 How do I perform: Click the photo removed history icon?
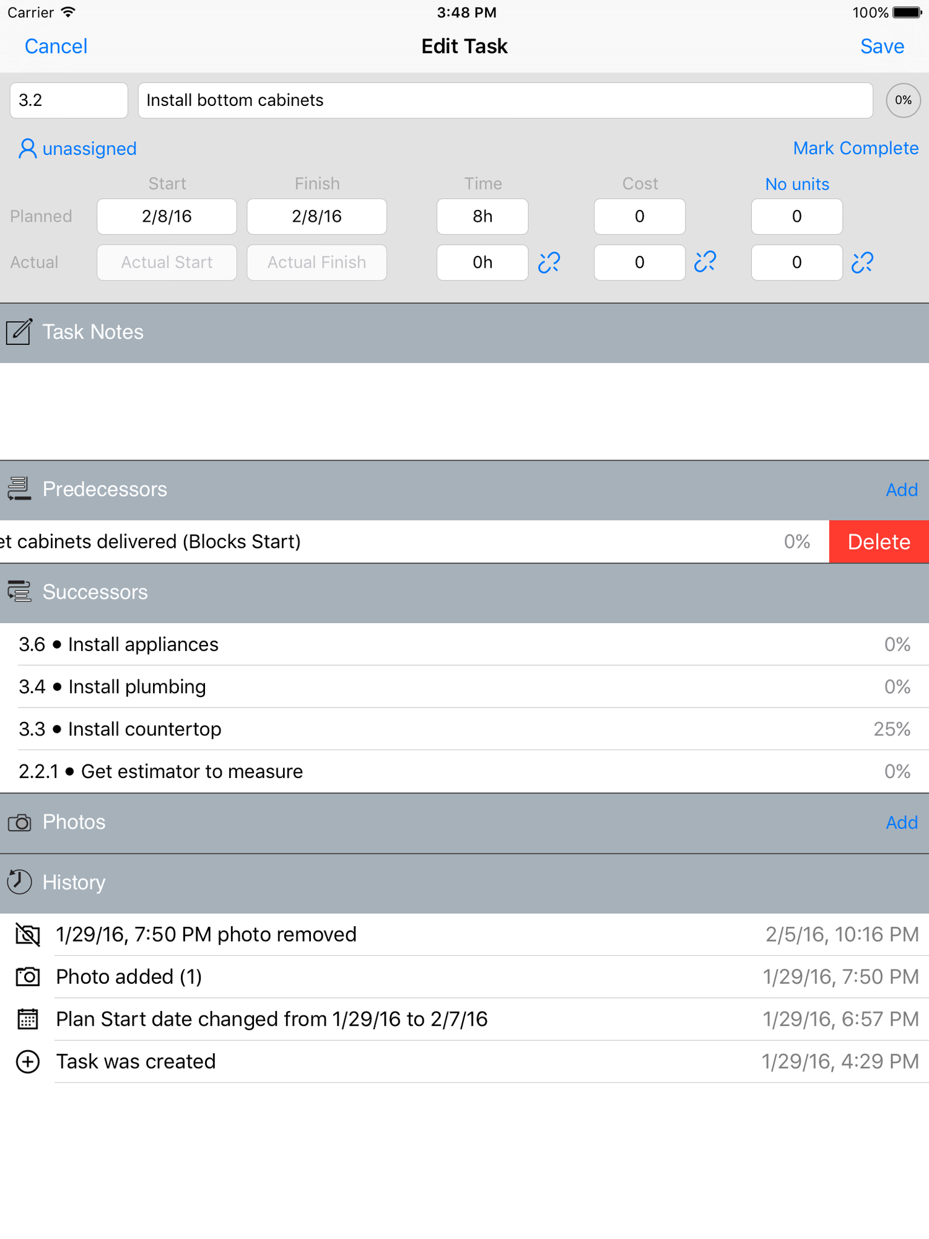click(x=27, y=934)
